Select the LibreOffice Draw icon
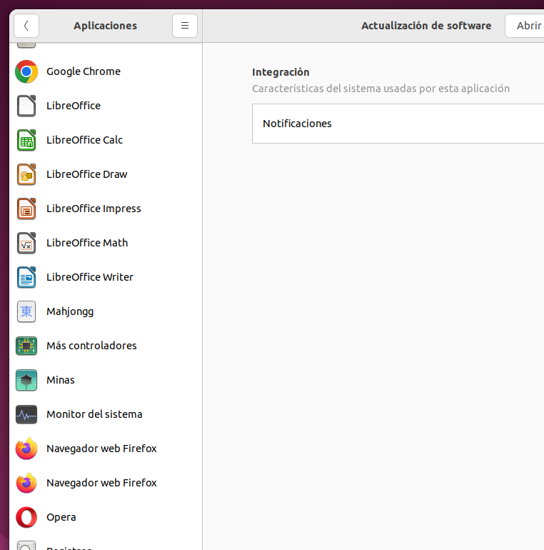This screenshot has height=550, width=544. pyautogui.click(x=26, y=174)
